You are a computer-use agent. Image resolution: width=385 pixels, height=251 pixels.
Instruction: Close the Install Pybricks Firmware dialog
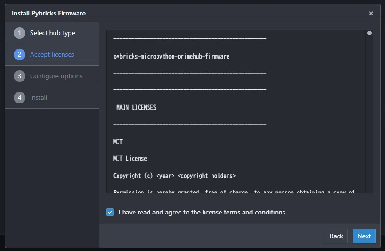(371, 13)
